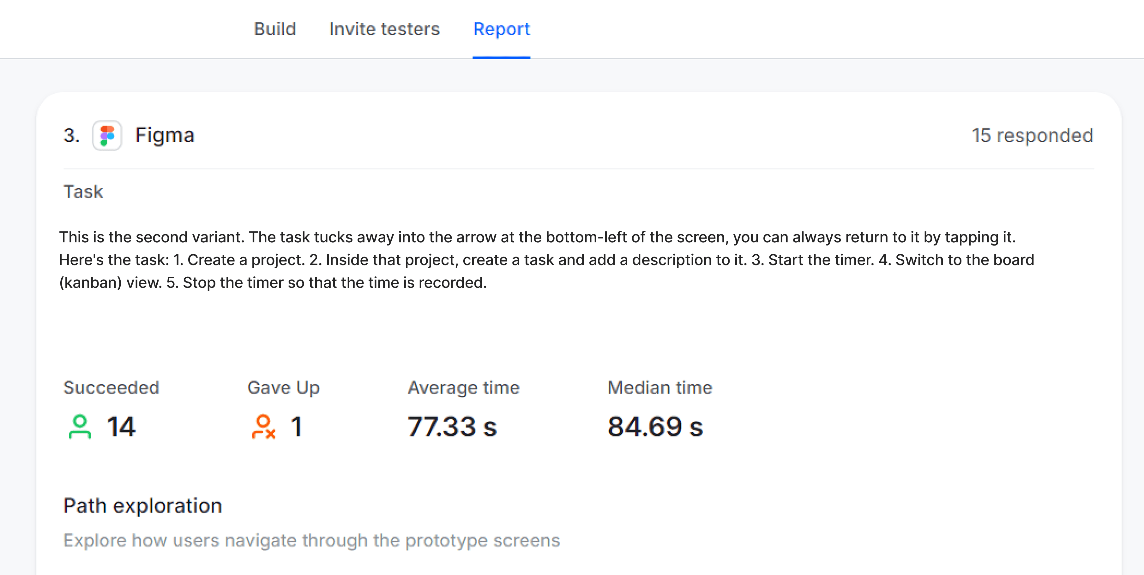This screenshot has height=575, width=1144.
Task: Click the Average time label
Action: click(464, 388)
